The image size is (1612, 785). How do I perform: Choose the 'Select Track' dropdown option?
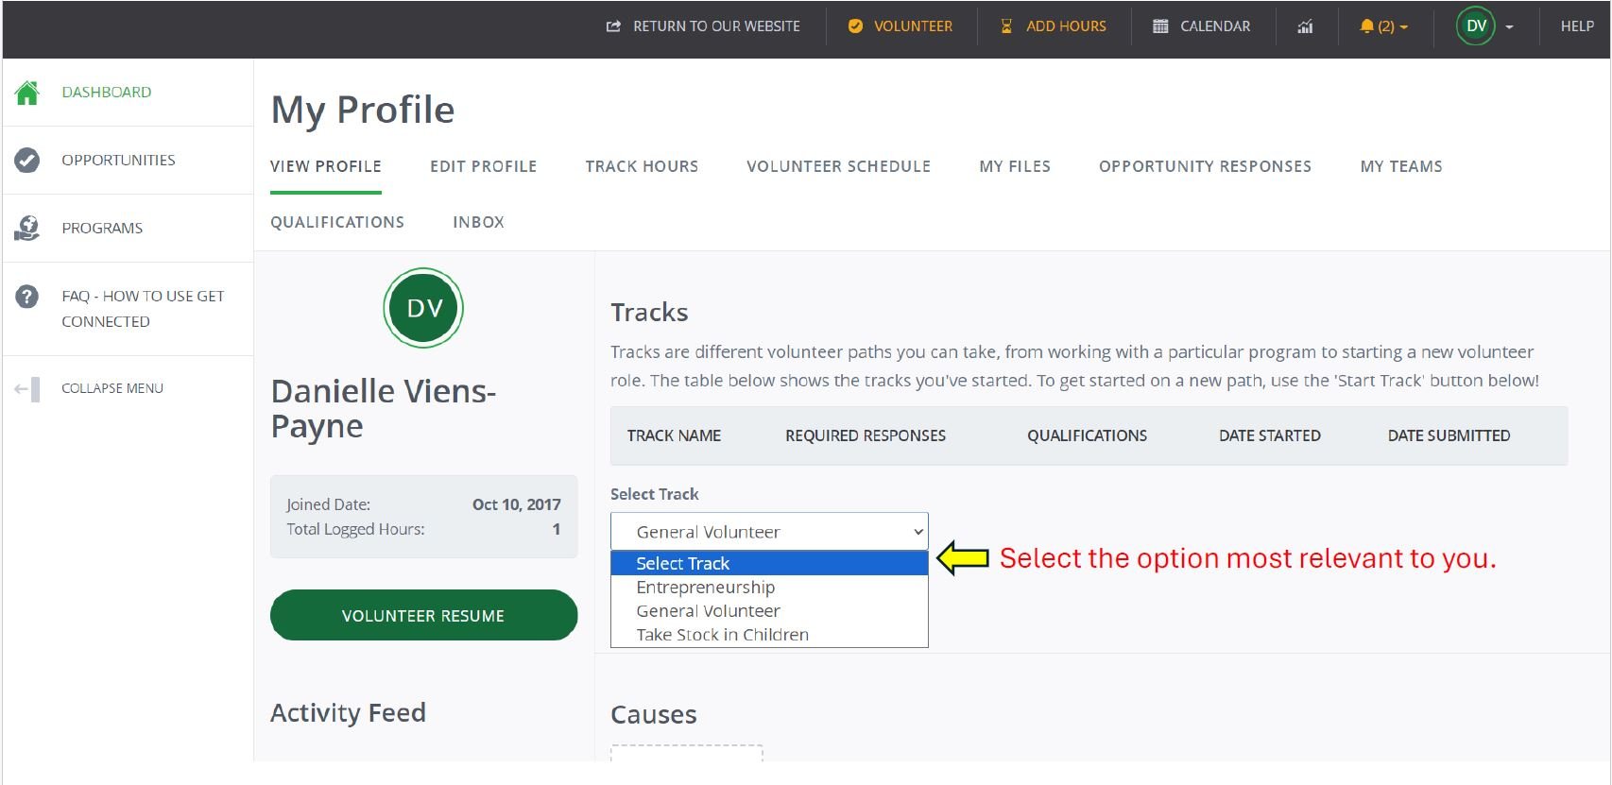tap(769, 563)
